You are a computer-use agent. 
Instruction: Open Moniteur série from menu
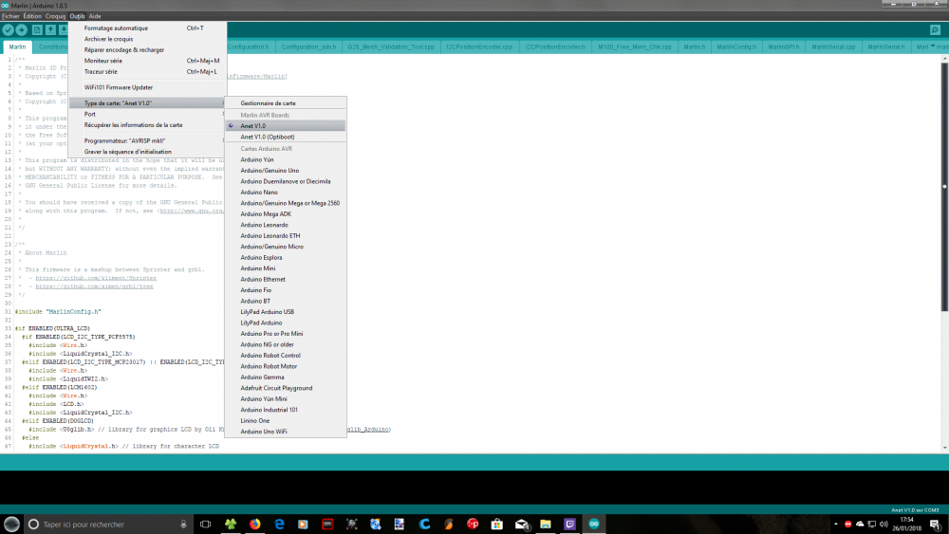pyautogui.click(x=147, y=61)
